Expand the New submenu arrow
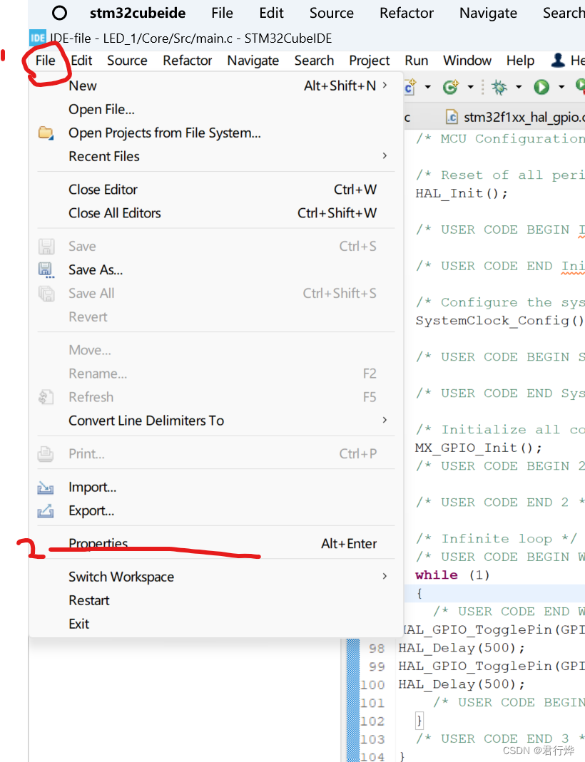This screenshot has width=585, height=762. 385,86
